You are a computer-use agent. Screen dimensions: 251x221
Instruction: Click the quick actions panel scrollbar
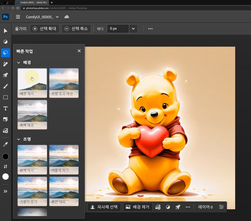click(x=84, y=78)
